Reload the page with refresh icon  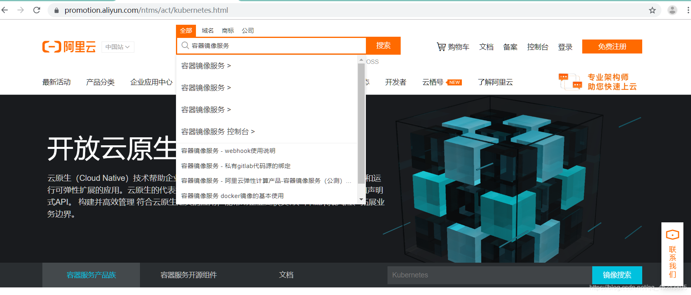(37, 10)
